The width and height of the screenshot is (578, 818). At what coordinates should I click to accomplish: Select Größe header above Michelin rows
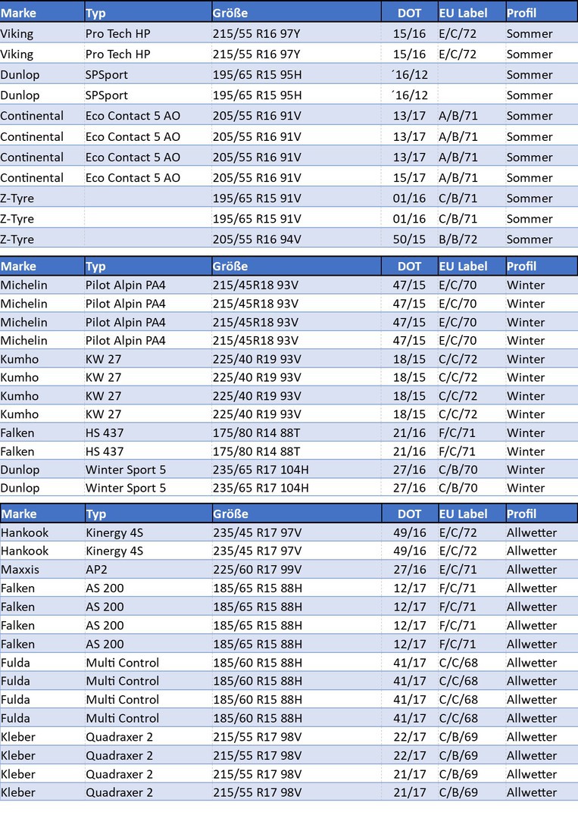point(230,267)
